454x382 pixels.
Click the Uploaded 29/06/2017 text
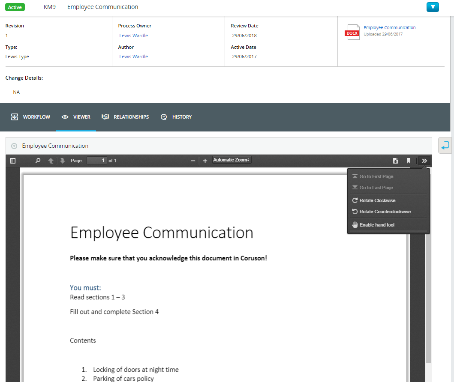pyautogui.click(x=383, y=34)
